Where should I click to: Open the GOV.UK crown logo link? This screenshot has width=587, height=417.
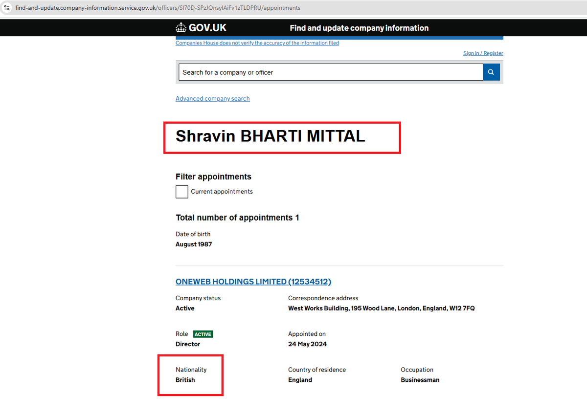(201, 28)
